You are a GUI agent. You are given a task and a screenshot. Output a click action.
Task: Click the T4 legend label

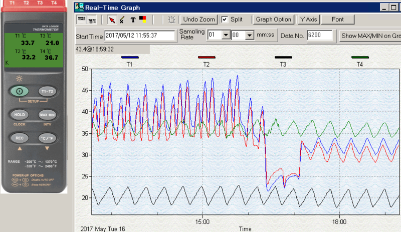tap(359, 65)
